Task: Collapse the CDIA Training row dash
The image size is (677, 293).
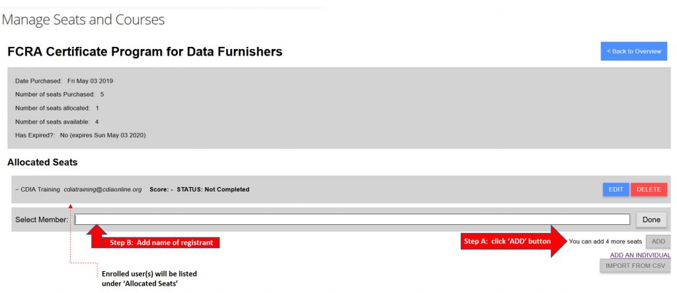Action: point(17,189)
